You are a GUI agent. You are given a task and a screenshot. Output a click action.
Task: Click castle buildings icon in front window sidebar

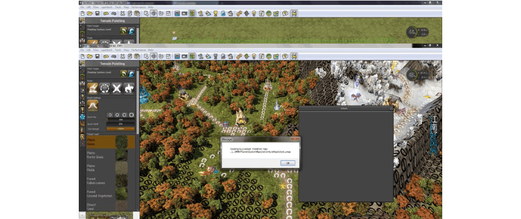pyautogui.click(x=82, y=84)
